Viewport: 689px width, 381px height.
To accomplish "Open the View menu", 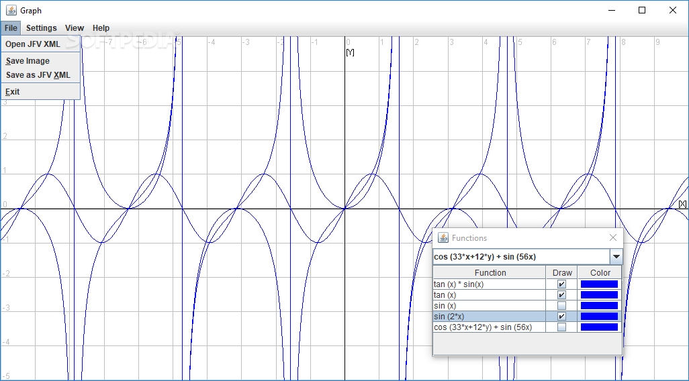I will [x=75, y=28].
